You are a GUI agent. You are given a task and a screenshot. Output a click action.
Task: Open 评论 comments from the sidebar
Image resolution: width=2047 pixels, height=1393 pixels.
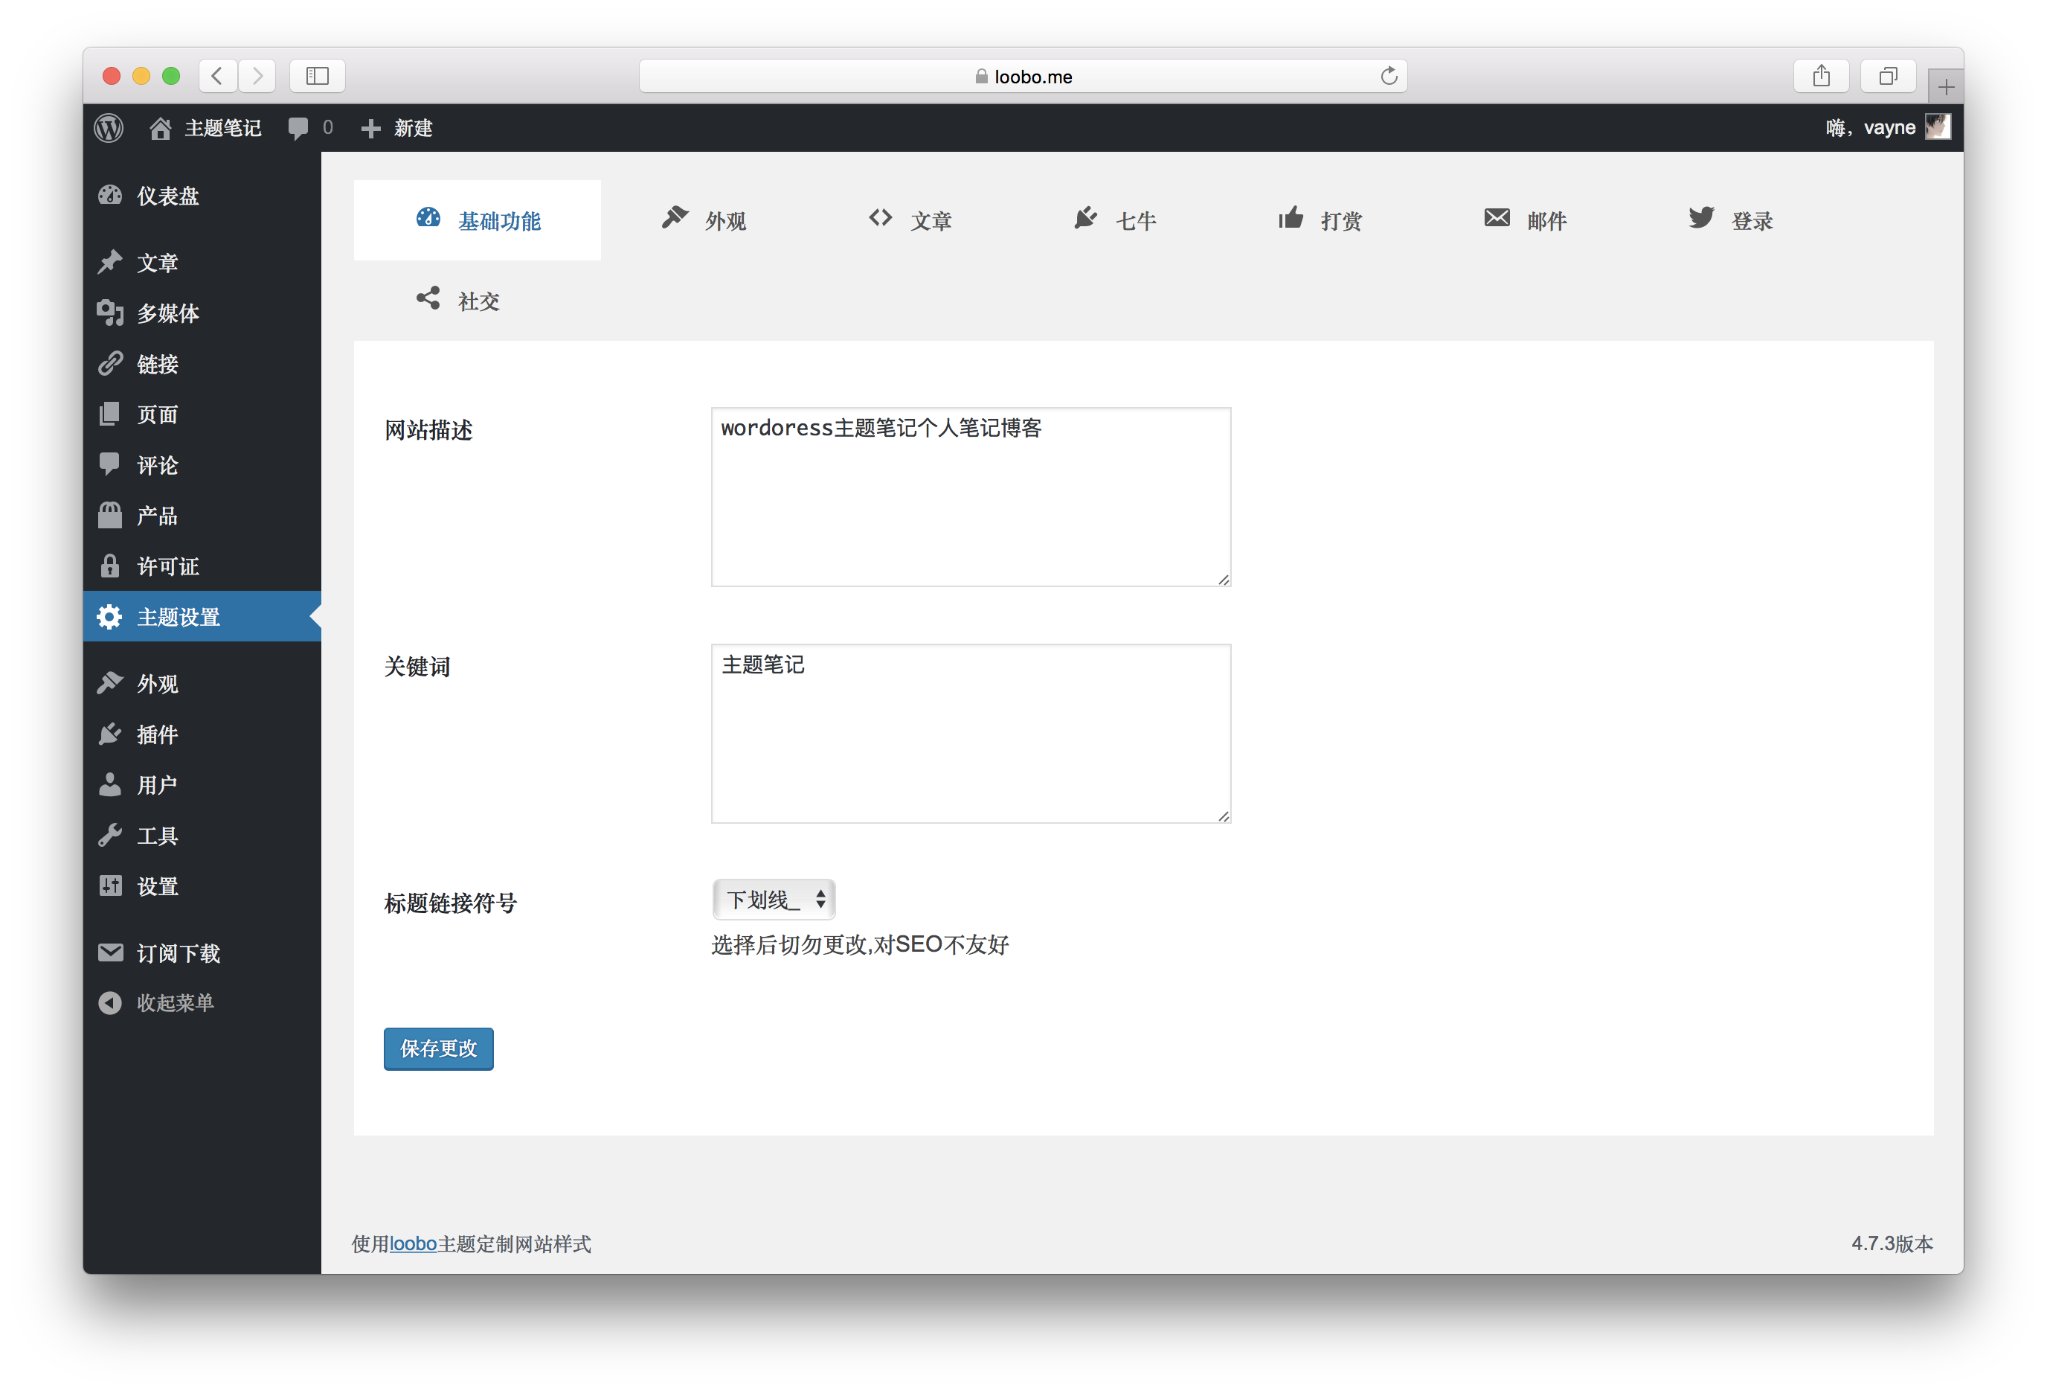(157, 465)
